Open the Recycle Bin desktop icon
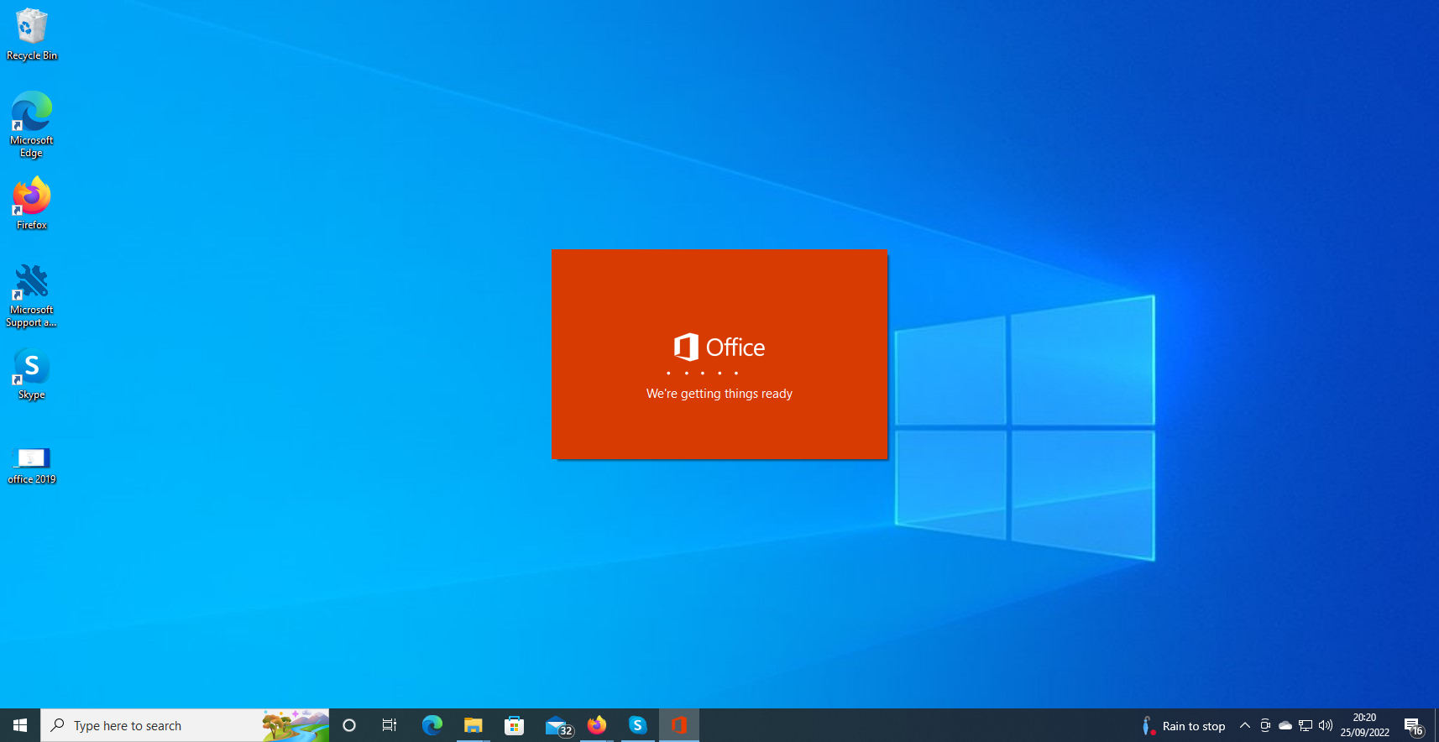1439x742 pixels. (32, 35)
